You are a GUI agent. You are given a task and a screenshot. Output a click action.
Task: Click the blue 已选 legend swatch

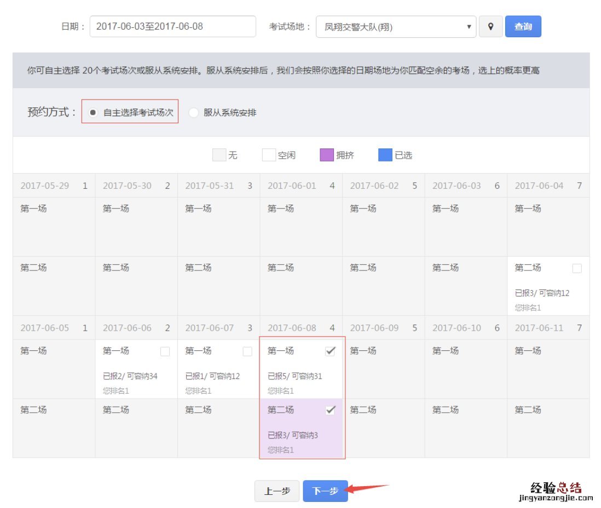385,155
